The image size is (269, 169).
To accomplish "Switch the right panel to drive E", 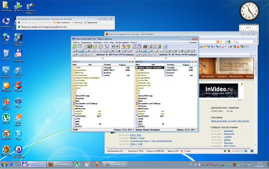I will pyautogui.click(x=156, y=51).
